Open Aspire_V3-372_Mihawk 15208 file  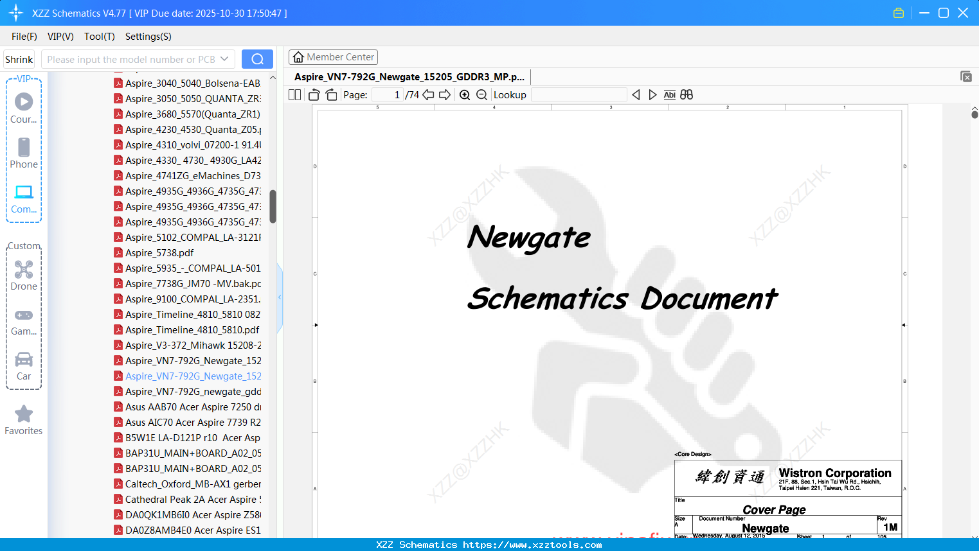pos(188,345)
